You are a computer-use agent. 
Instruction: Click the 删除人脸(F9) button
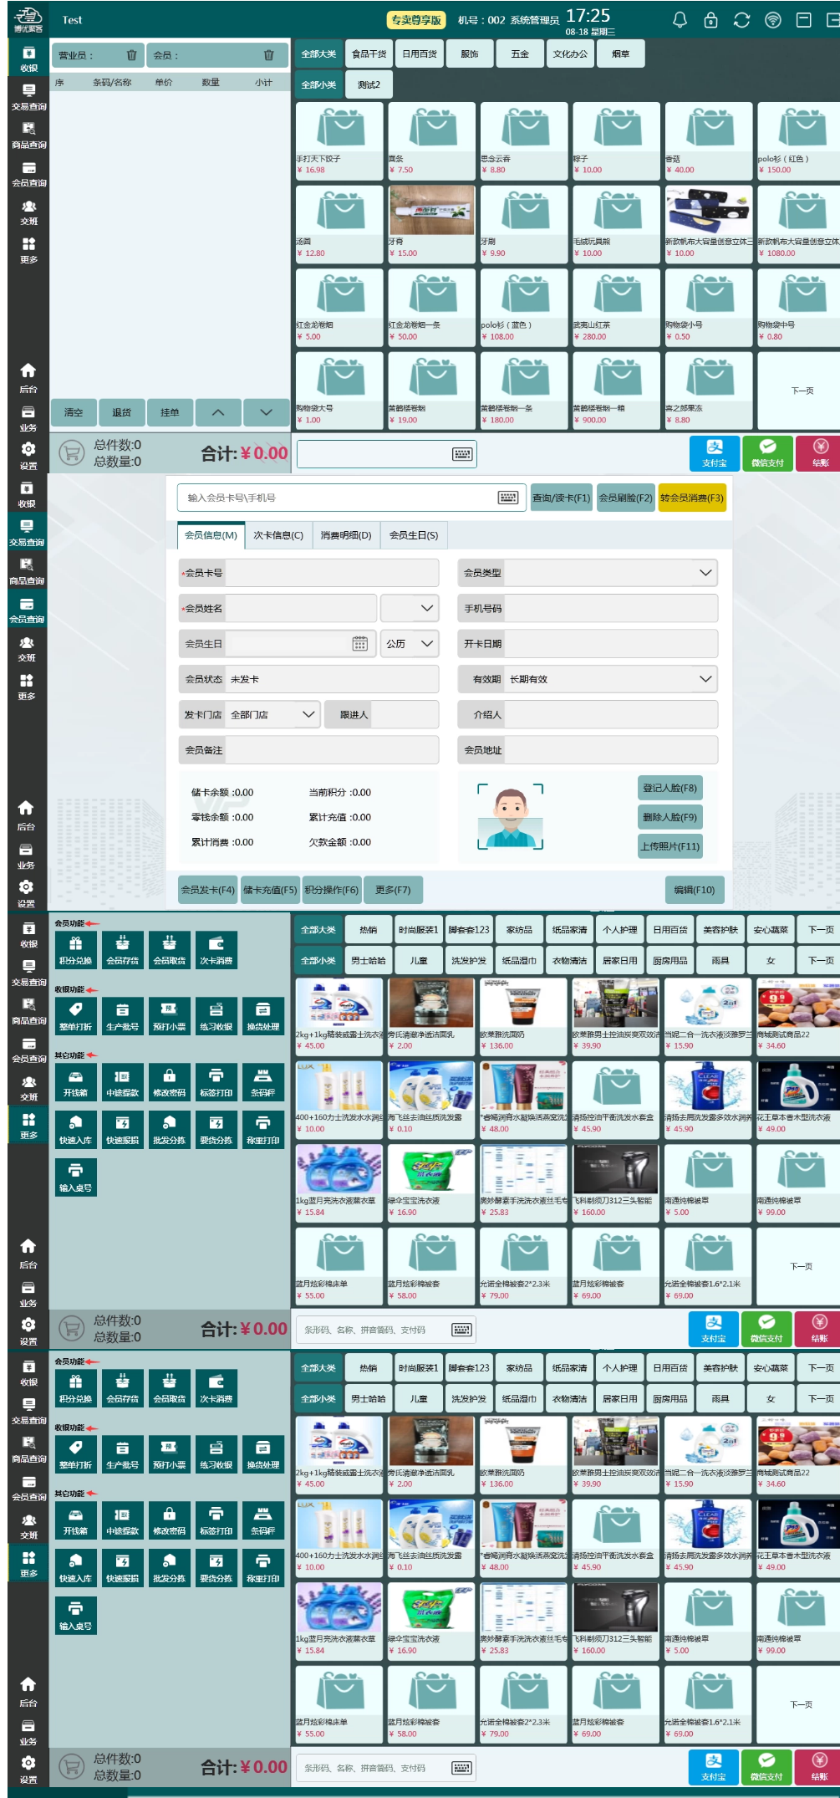[x=669, y=817]
